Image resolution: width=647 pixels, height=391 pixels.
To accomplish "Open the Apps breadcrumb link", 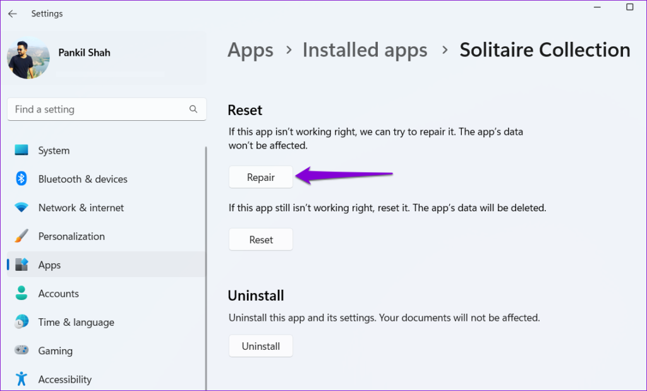I will [250, 49].
